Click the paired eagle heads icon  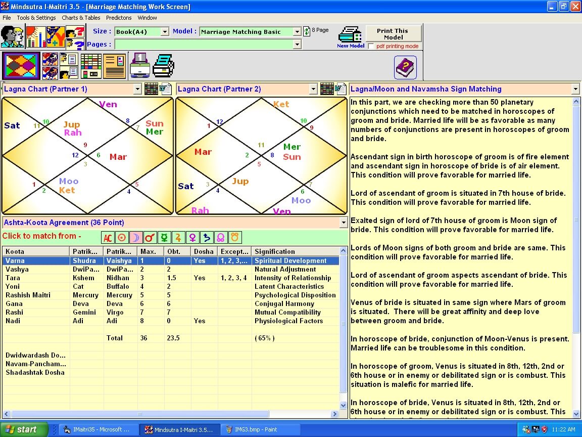(50, 66)
